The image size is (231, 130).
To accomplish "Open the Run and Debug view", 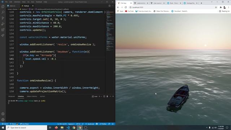I will click(x=3, y=24).
